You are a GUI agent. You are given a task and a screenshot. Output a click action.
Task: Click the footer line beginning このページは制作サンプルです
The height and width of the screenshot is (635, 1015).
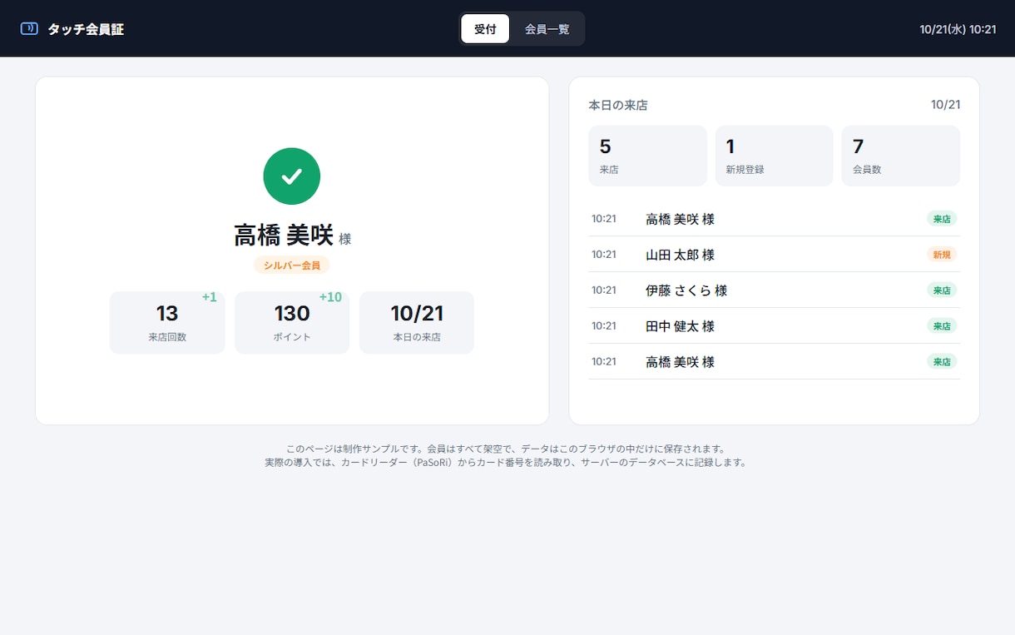(x=507, y=449)
